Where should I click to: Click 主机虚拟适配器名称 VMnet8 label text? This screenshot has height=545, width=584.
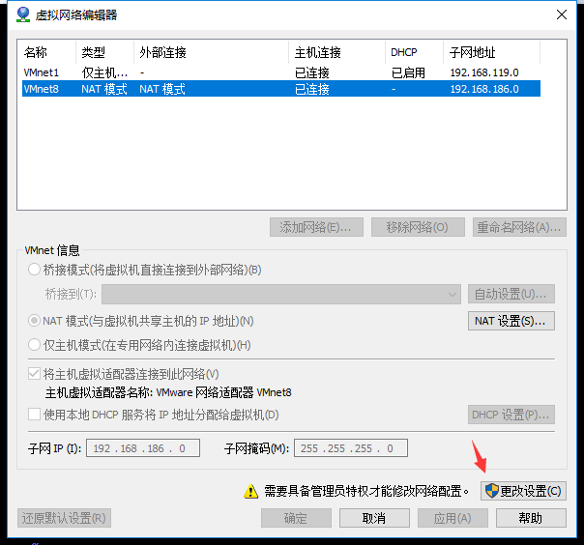pyautogui.click(x=168, y=392)
